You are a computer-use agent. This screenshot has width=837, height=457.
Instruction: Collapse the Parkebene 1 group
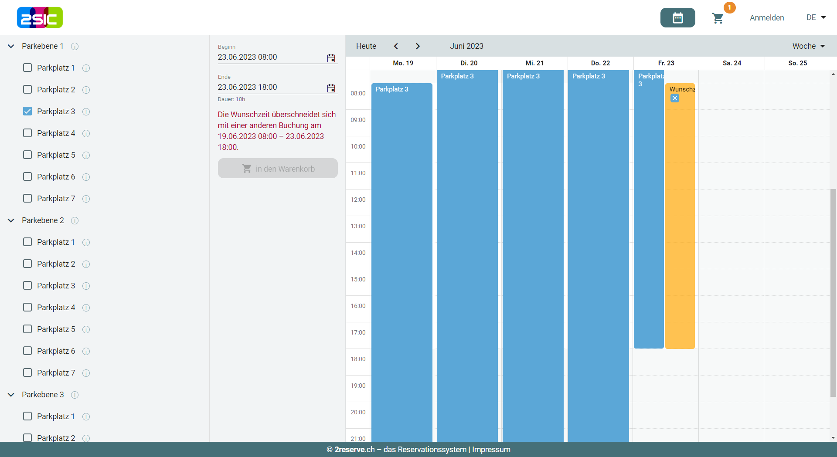coord(11,46)
